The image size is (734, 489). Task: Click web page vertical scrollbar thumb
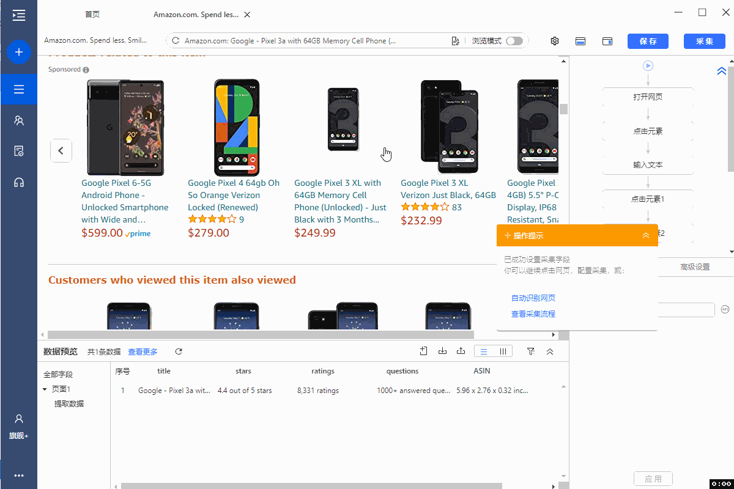pos(563,109)
